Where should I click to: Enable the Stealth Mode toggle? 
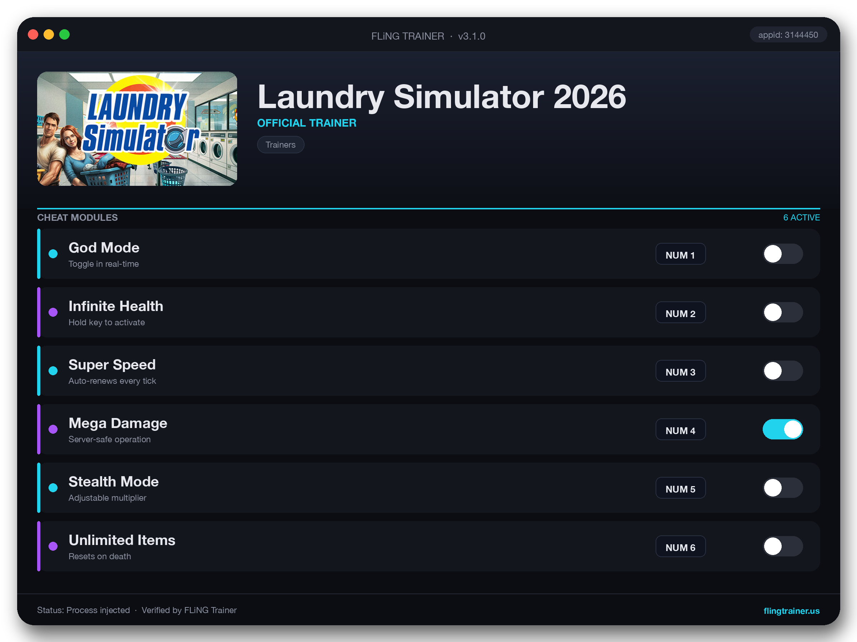point(783,488)
